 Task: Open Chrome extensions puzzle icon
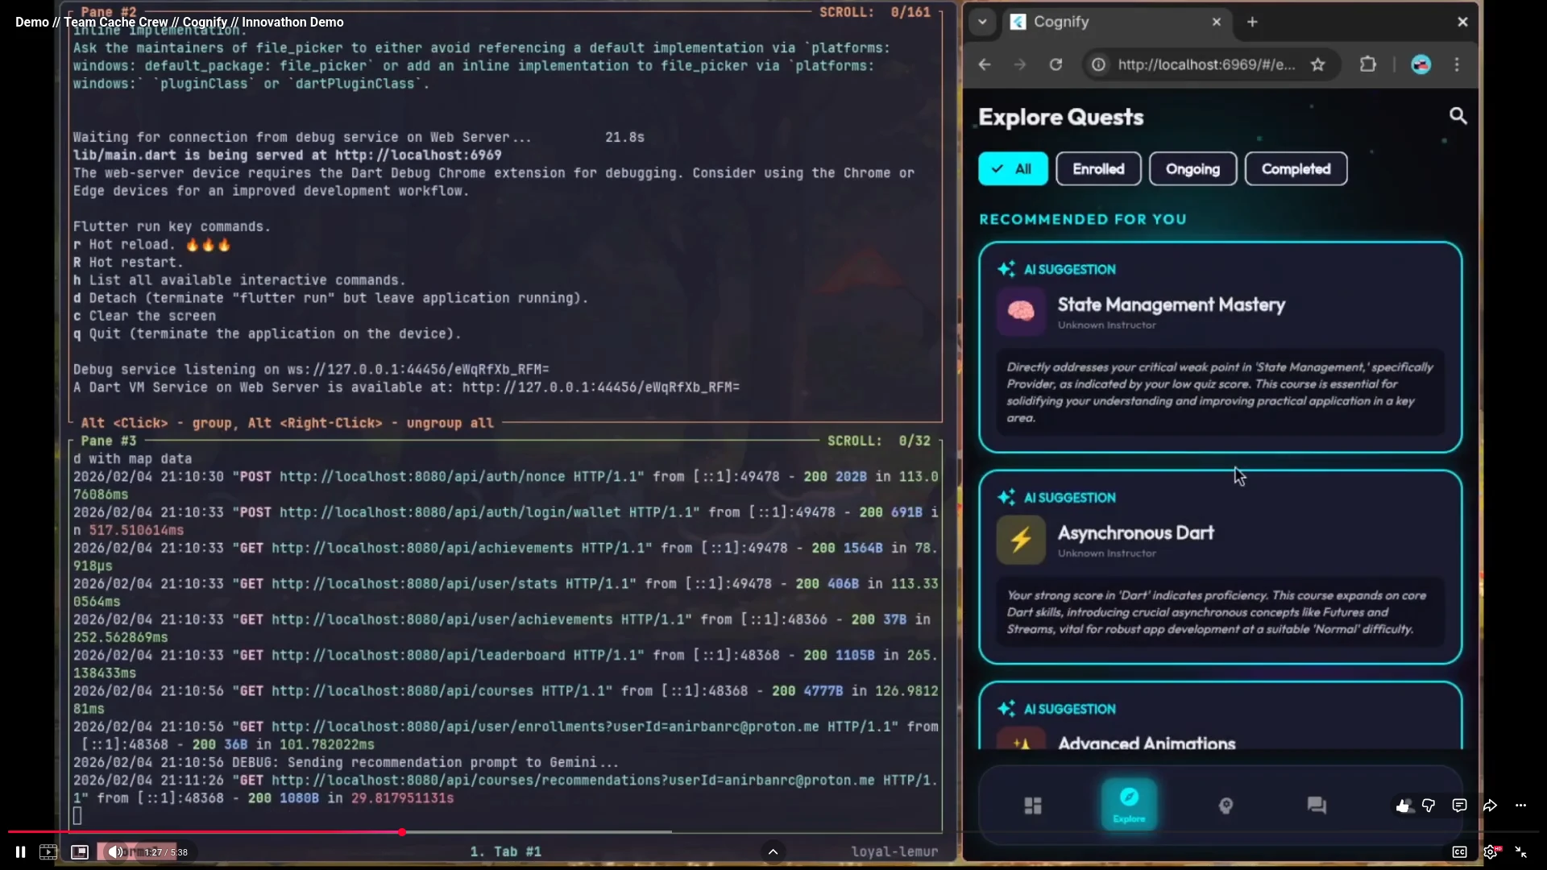click(x=1367, y=64)
